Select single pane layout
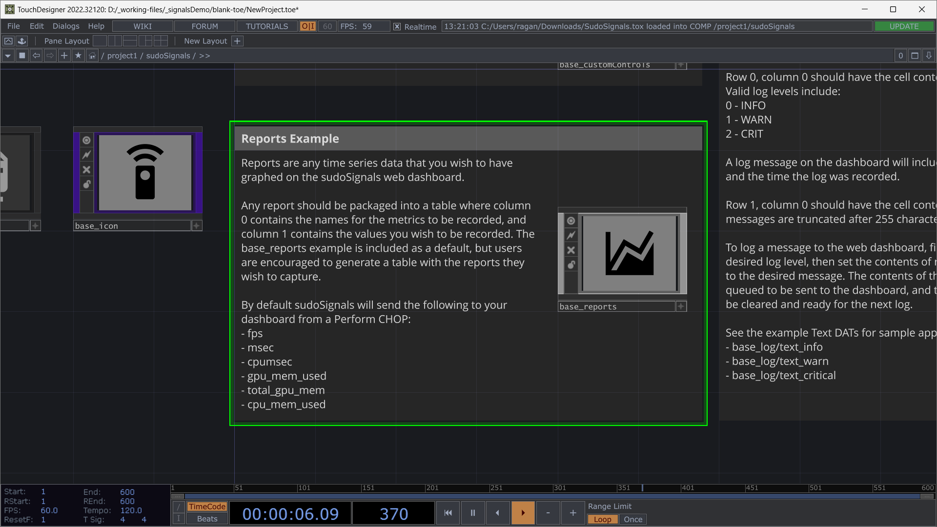937x527 pixels. click(100, 41)
